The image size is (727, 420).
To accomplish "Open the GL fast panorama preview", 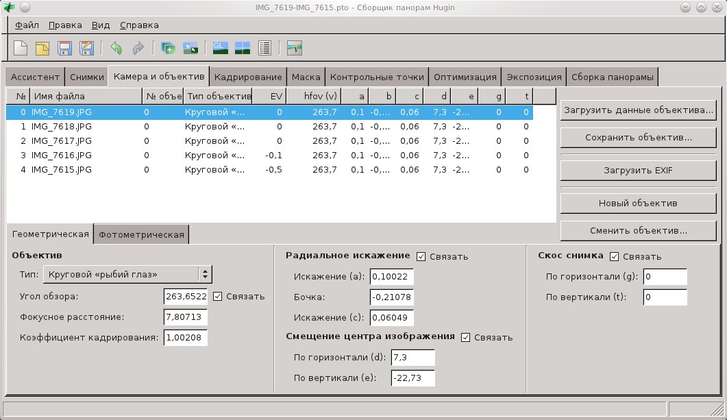I will point(220,48).
